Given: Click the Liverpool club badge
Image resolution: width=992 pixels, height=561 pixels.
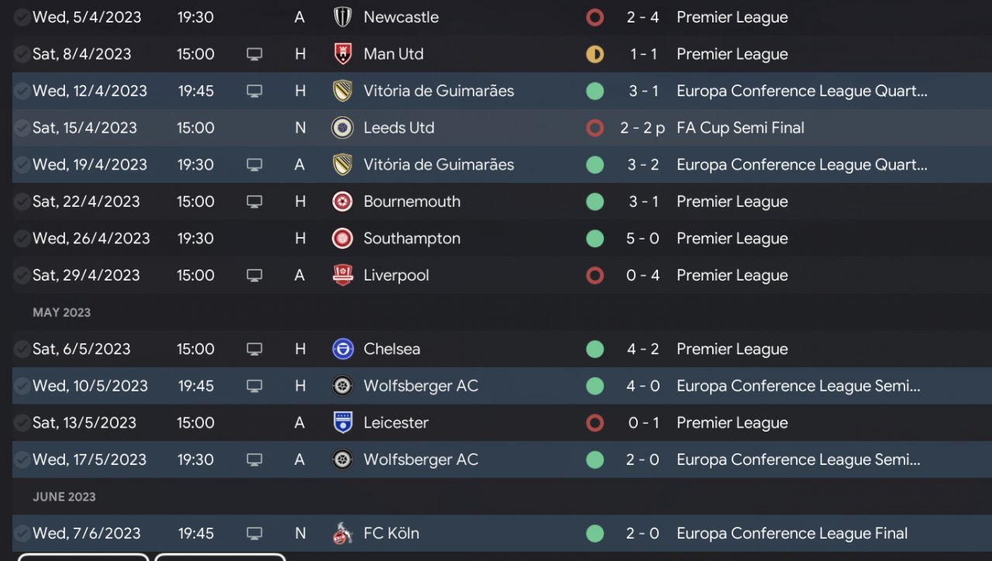Looking at the screenshot, I should (x=343, y=275).
